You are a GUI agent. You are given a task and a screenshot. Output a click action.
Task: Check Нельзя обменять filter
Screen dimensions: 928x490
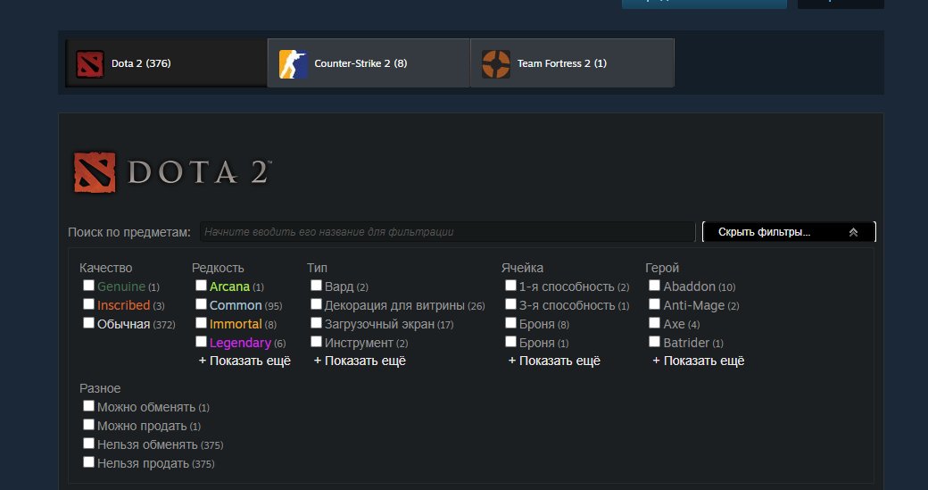click(88, 444)
